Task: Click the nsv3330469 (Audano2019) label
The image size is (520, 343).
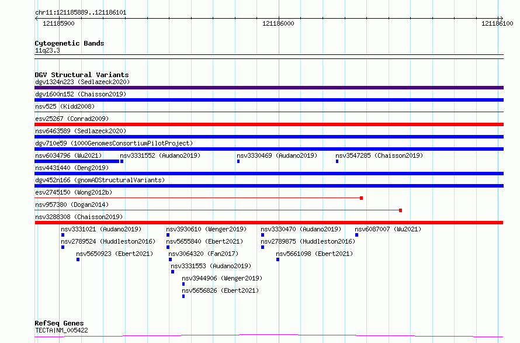Action: pyautogui.click(x=277, y=155)
